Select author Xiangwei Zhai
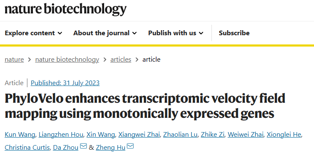The image size is (314, 156). [x=139, y=135]
